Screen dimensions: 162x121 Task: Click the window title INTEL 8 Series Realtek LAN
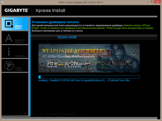(81, 2)
